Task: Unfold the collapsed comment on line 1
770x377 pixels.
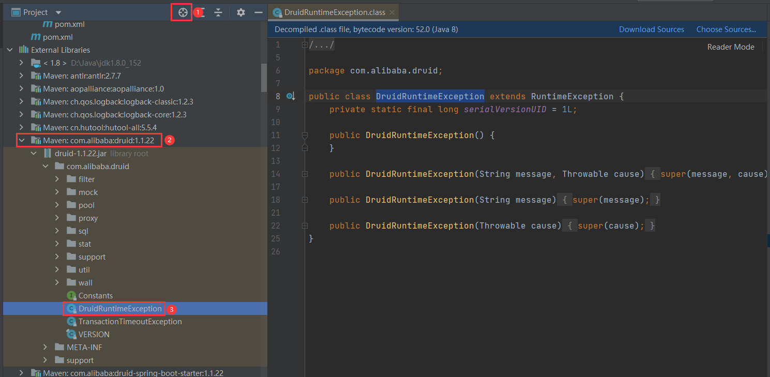Action: [305, 45]
